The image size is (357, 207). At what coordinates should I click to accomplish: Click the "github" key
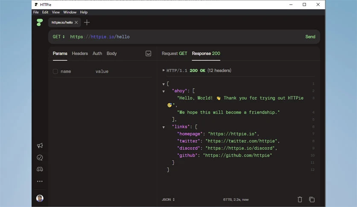tap(187, 155)
